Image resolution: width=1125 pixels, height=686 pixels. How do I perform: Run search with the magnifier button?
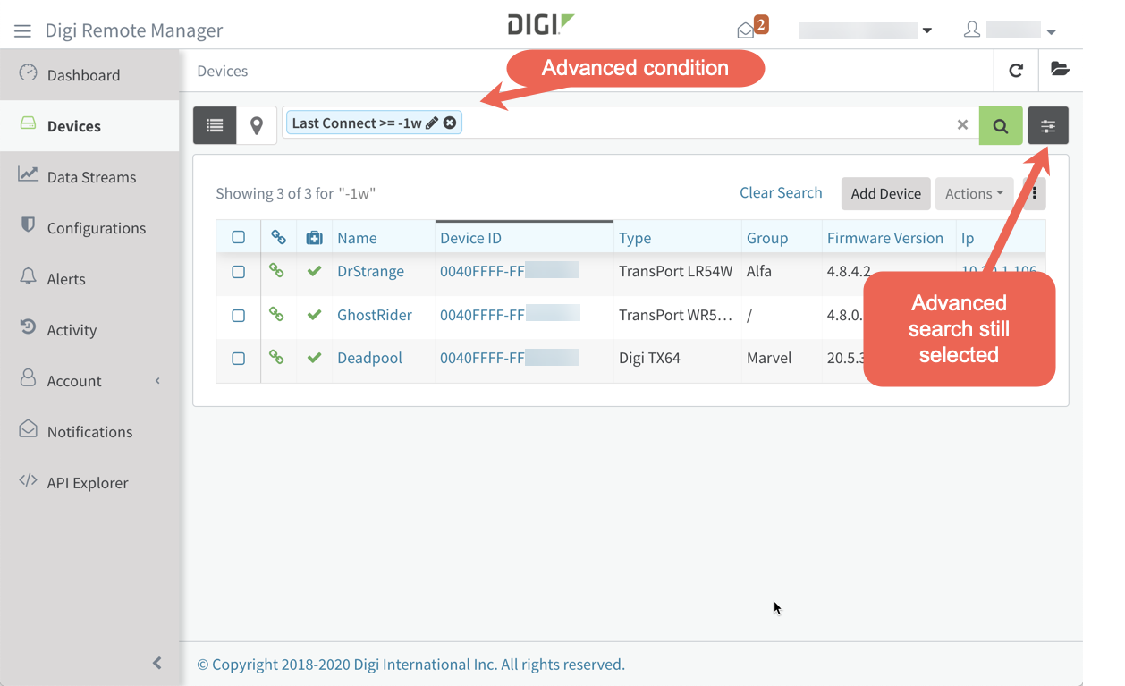[x=1001, y=125]
